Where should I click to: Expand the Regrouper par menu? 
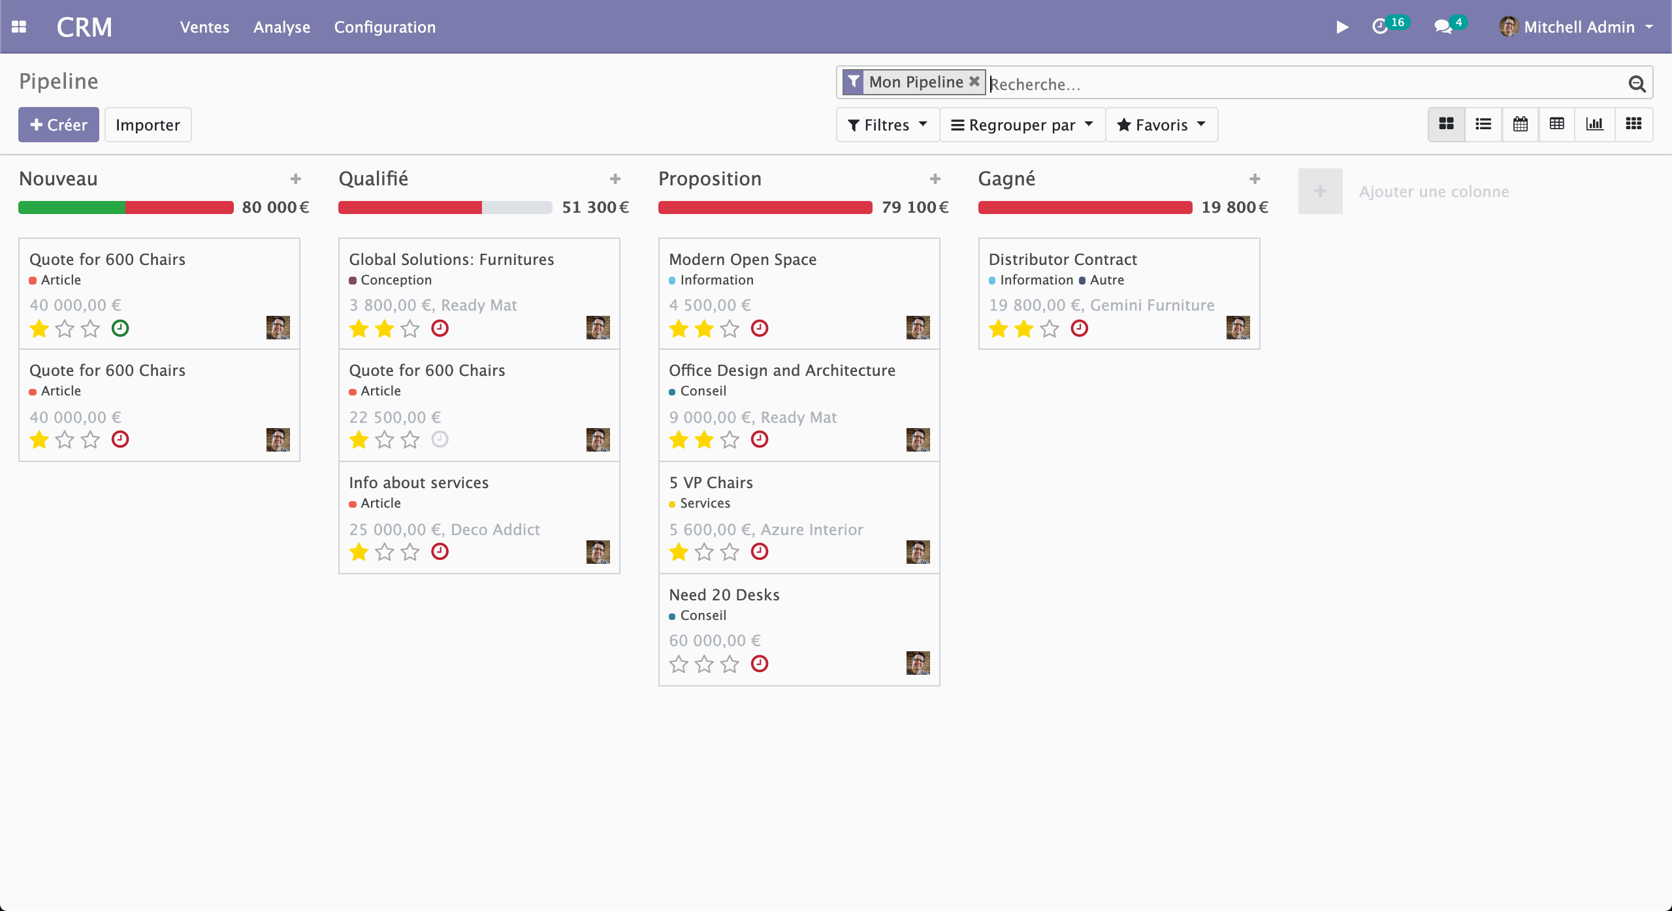[x=1021, y=124]
